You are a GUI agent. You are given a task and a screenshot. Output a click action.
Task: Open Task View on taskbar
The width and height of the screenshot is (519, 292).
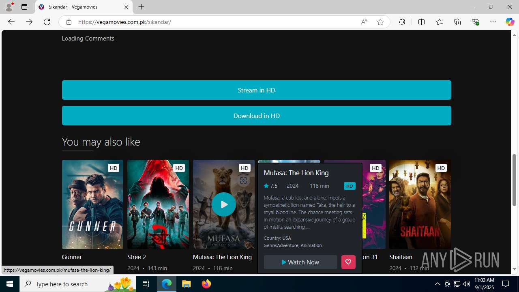pos(146,284)
